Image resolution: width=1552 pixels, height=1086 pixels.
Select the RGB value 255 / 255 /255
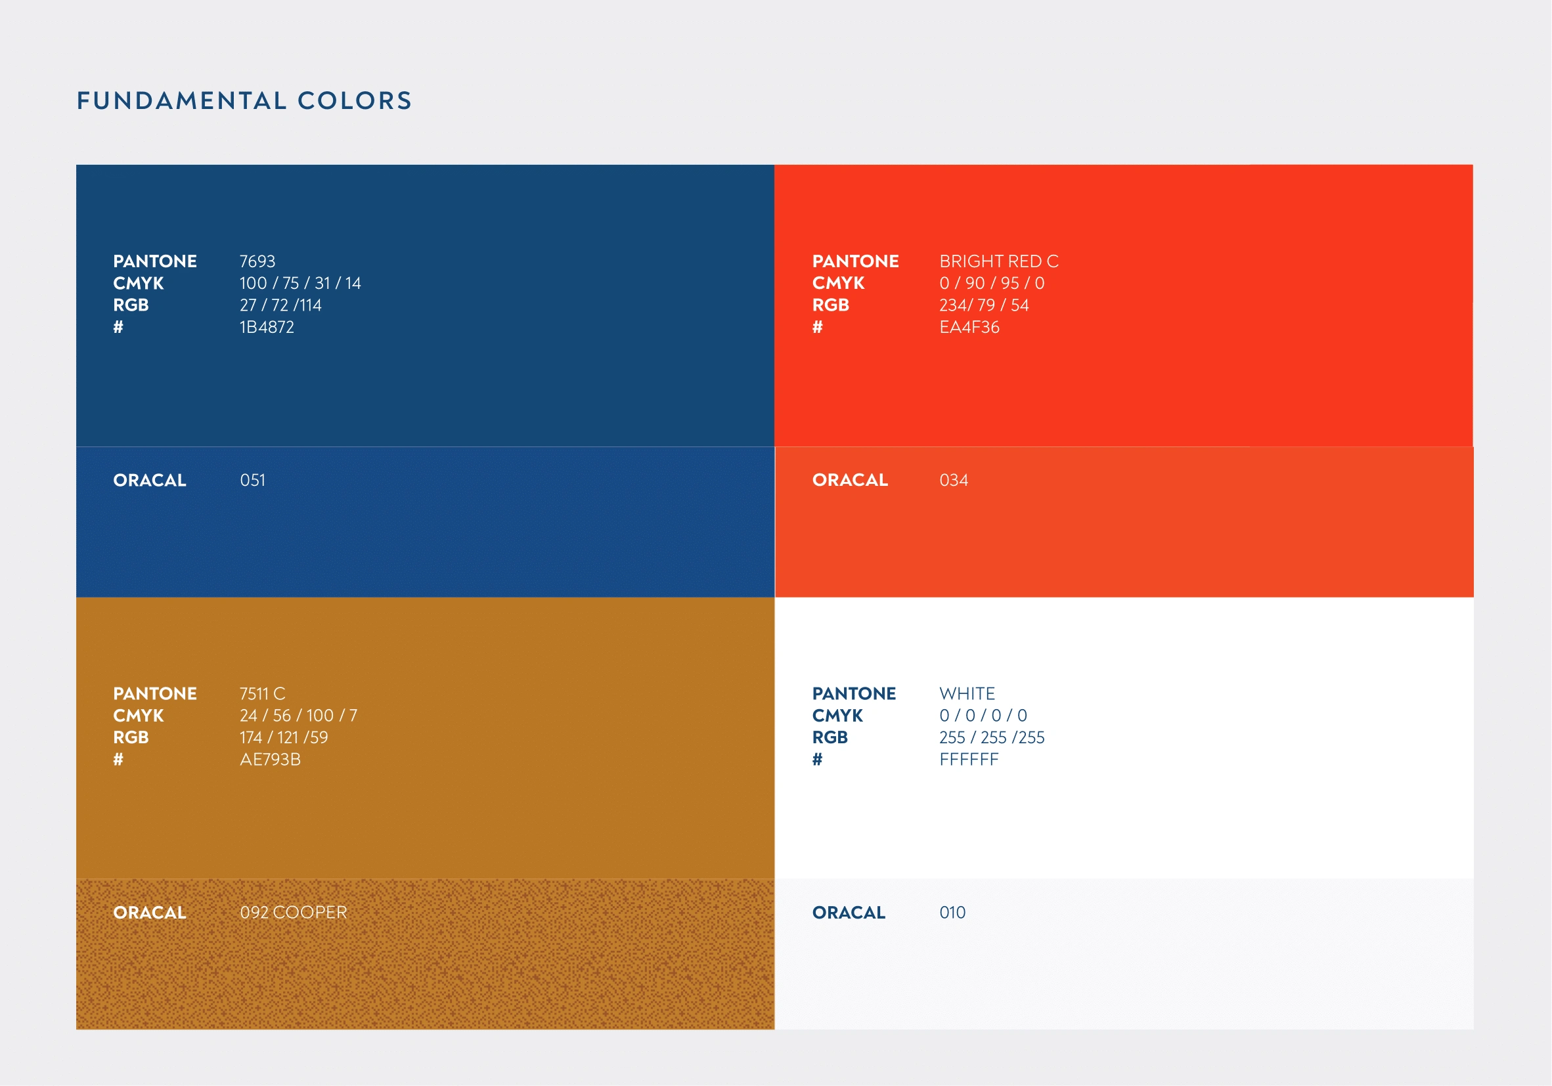[x=992, y=737]
